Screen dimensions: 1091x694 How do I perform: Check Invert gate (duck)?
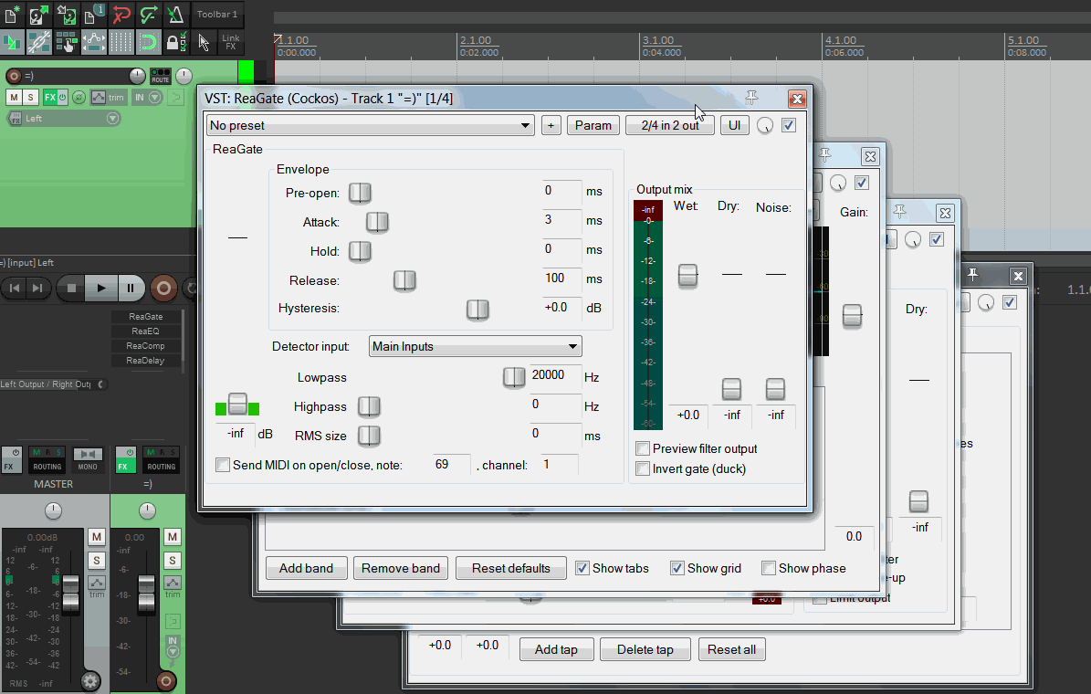(x=643, y=468)
